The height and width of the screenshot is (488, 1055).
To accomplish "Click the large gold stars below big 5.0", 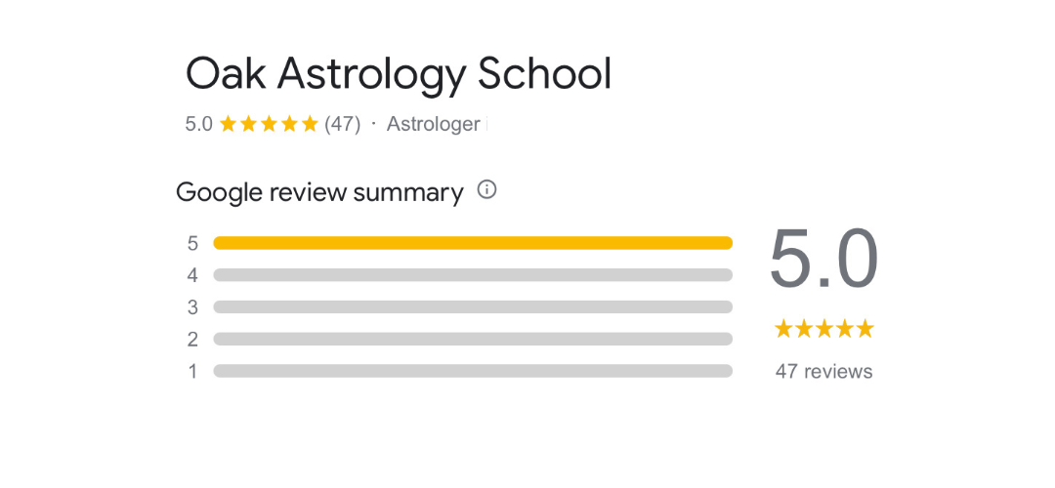I will (x=823, y=329).
